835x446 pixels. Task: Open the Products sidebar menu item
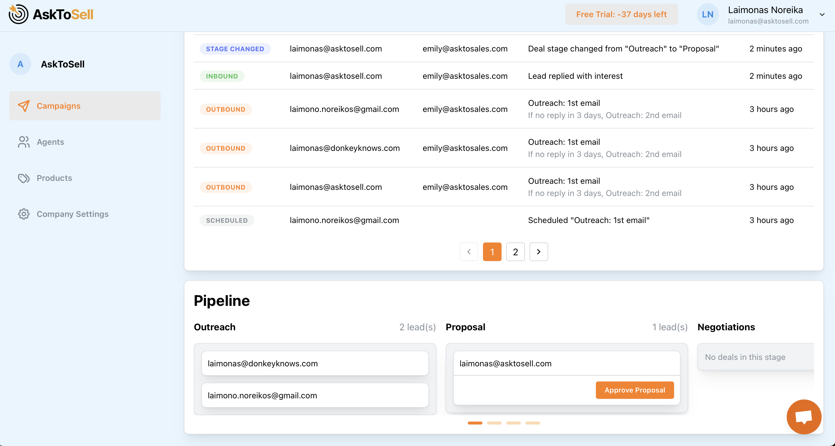coord(54,178)
